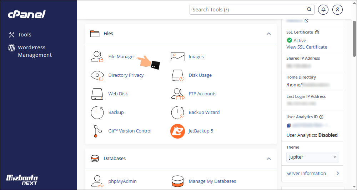Open the Directory Privacy eye icon
Viewport: 357px width, 190px height.
pos(97,75)
